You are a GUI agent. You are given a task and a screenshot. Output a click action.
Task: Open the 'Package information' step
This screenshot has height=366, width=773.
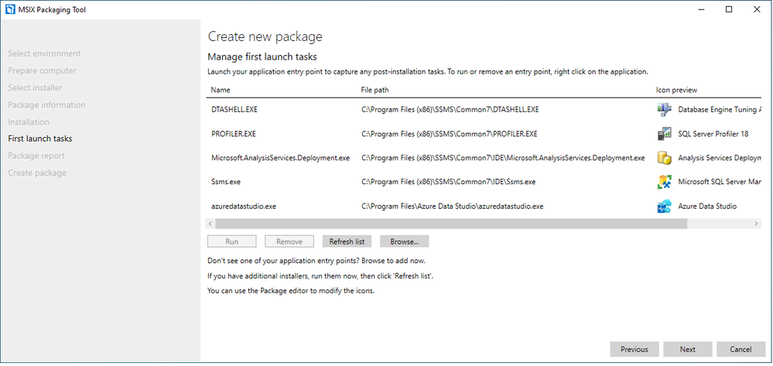tap(46, 104)
